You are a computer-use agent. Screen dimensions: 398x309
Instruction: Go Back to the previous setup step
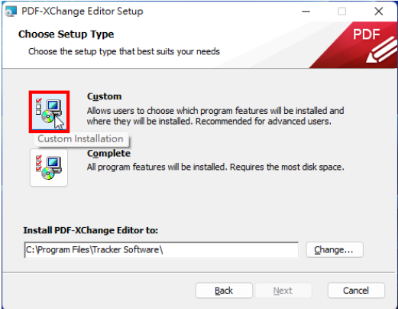pyautogui.click(x=224, y=291)
